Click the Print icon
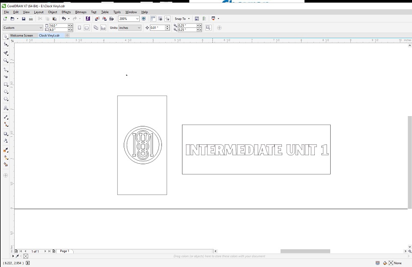 click(x=31, y=19)
